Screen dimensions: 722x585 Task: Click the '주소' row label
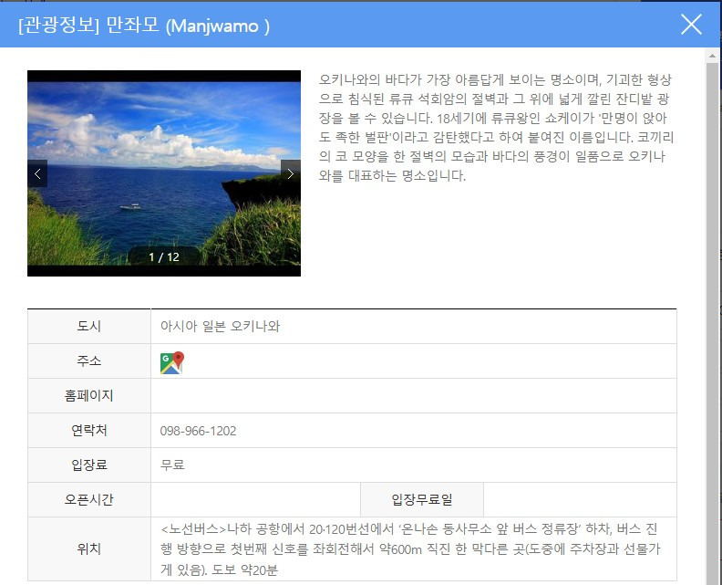click(88, 361)
